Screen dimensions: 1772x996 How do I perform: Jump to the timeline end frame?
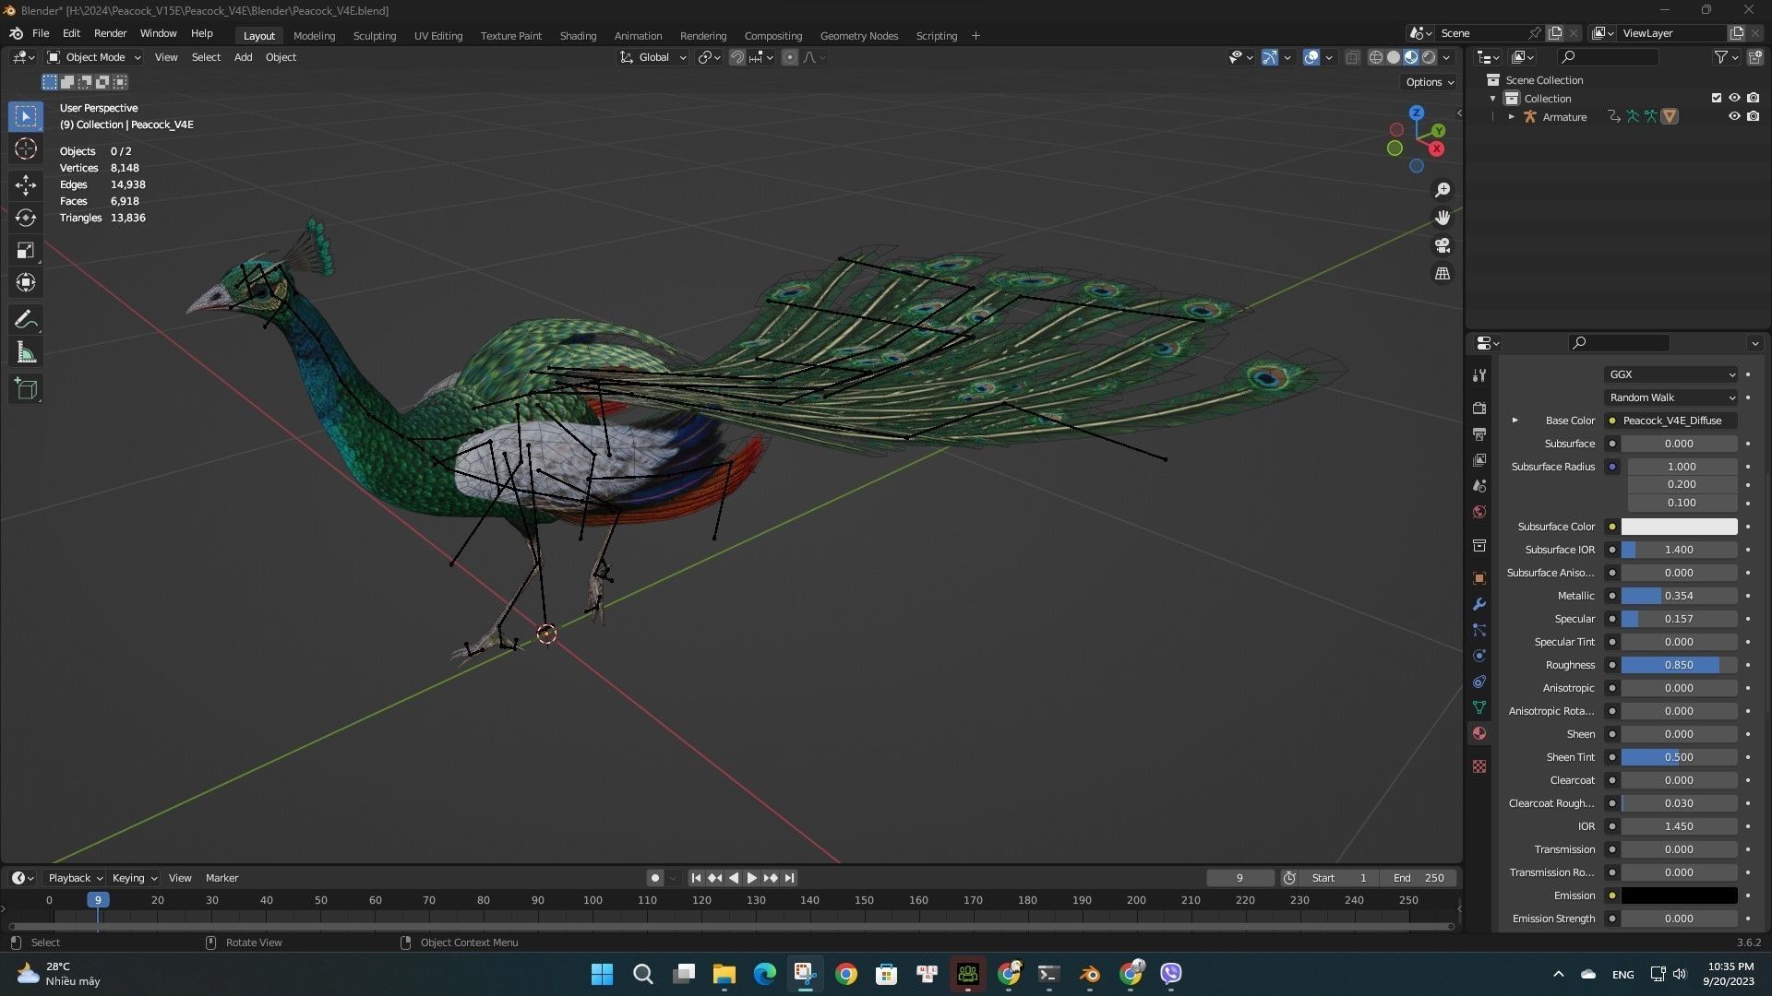pyautogui.click(x=789, y=878)
